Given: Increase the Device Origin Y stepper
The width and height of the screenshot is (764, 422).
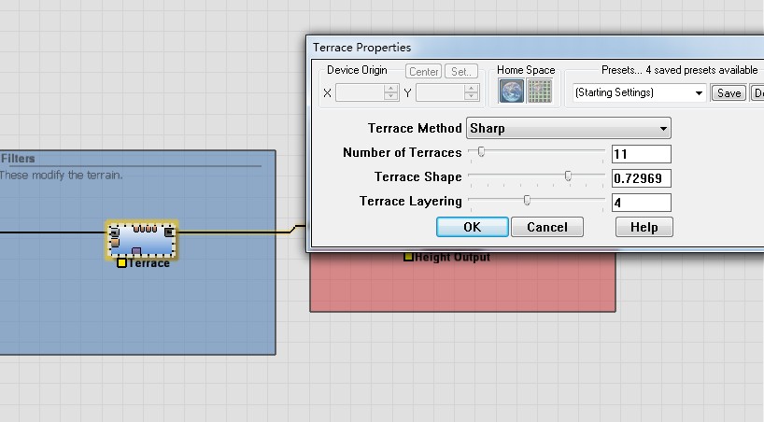Looking at the screenshot, I should coord(471,89).
